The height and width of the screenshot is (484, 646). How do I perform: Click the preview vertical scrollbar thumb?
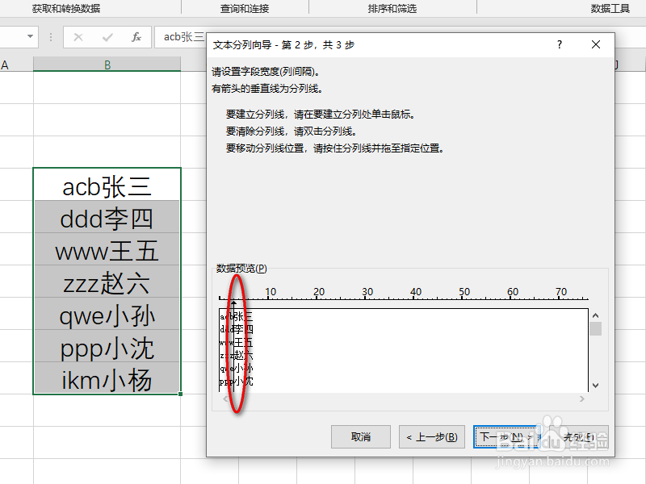[596, 329]
